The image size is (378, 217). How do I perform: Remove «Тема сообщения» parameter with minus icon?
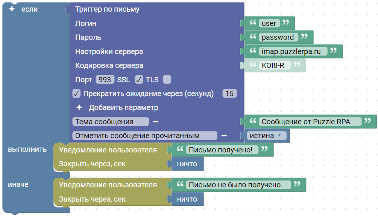[156, 122]
